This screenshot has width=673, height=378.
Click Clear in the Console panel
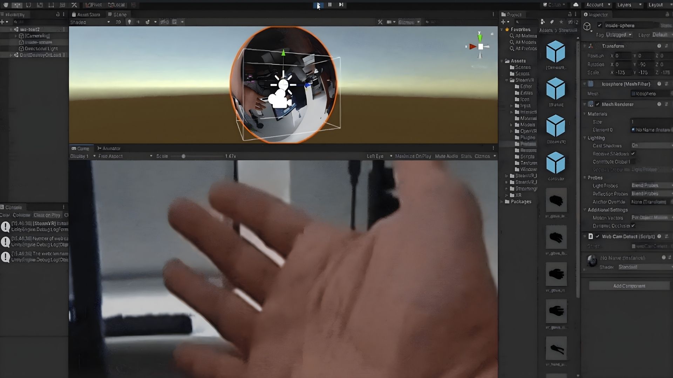click(5, 215)
